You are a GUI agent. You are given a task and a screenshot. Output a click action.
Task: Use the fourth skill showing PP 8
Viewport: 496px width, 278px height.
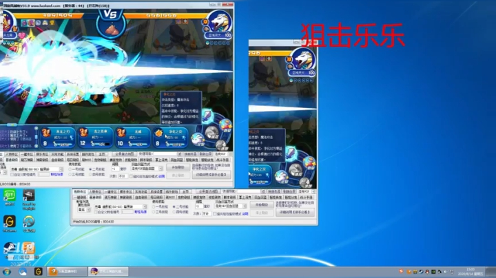(x=171, y=138)
